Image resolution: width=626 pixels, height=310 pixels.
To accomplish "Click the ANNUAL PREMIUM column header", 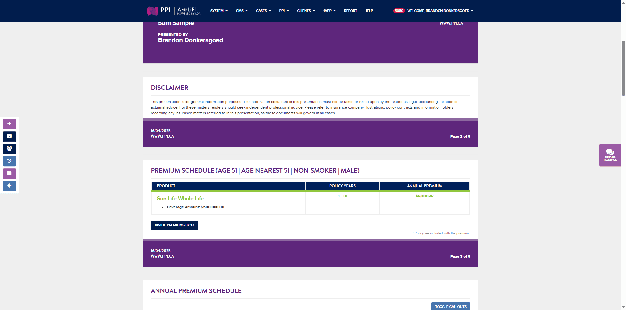I will pos(425,186).
